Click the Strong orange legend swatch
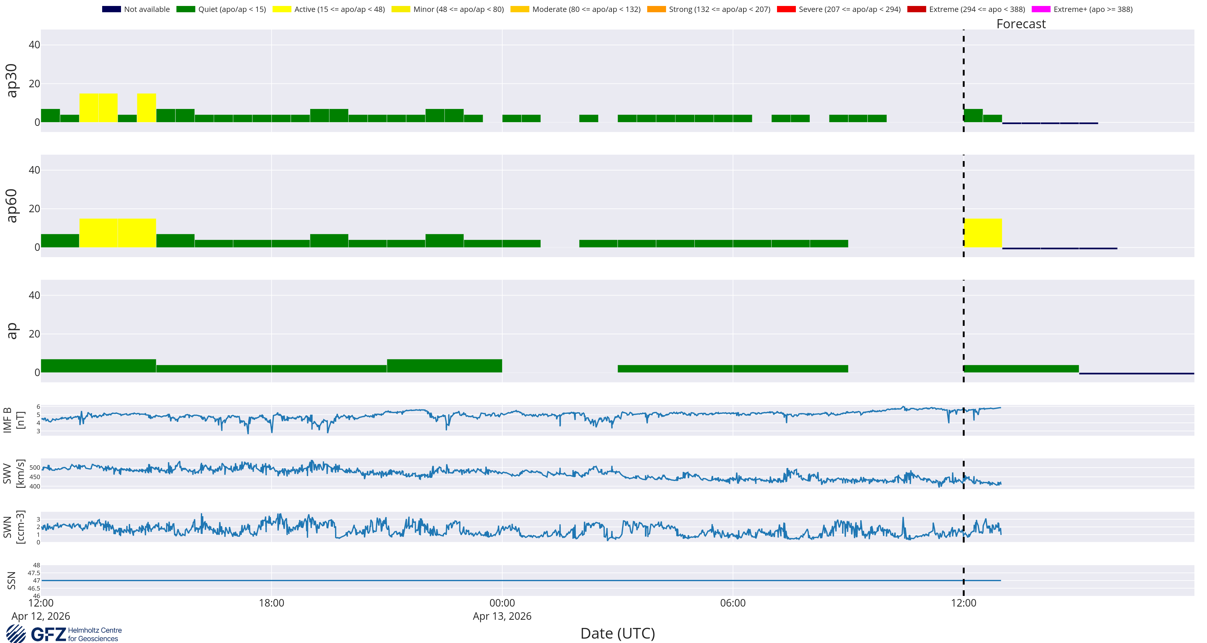Image resolution: width=1207 pixels, height=643 pixels. pyautogui.click(x=656, y=9)
